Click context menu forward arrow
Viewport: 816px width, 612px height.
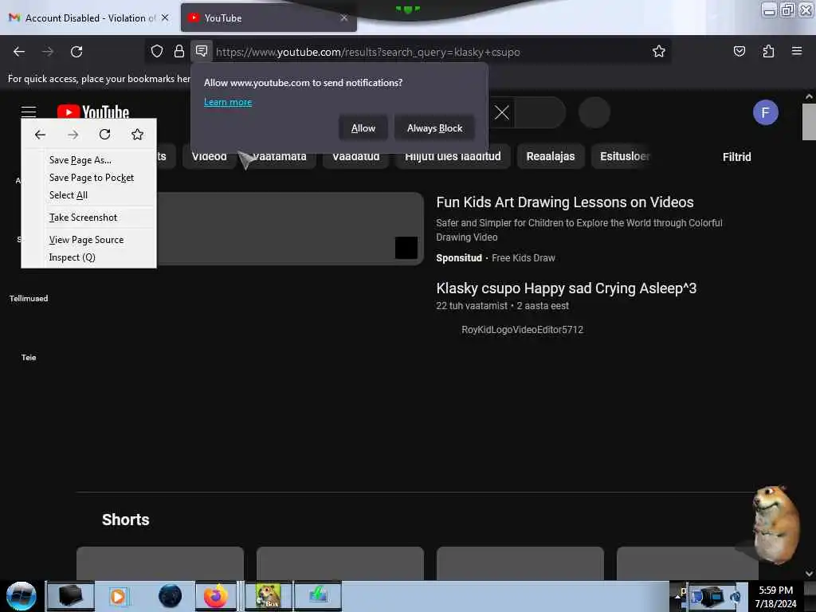(73, 135)
